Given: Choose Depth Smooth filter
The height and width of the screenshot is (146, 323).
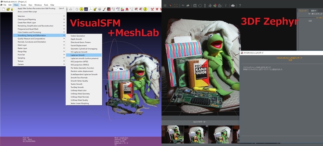Looking at the screenshot, I should [84, 39].
